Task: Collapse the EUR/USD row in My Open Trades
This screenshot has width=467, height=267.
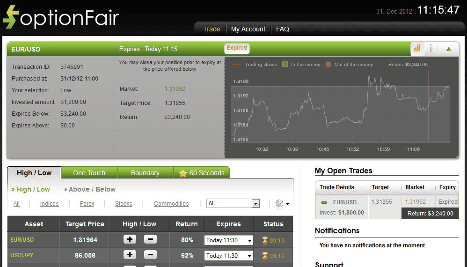Action: (x=324, y=202)
